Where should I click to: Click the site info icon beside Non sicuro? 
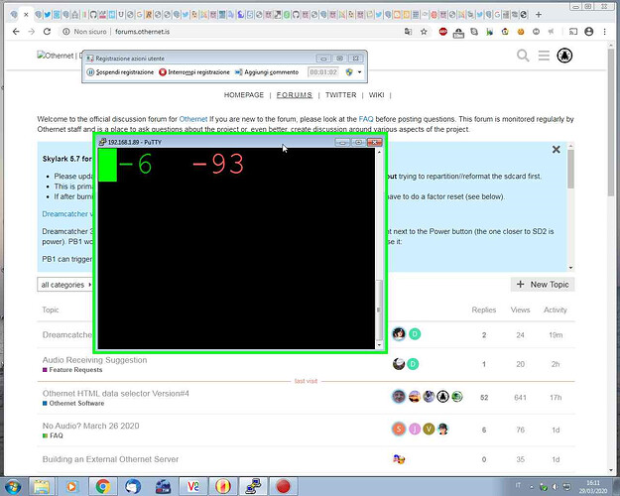click(66, 32)
